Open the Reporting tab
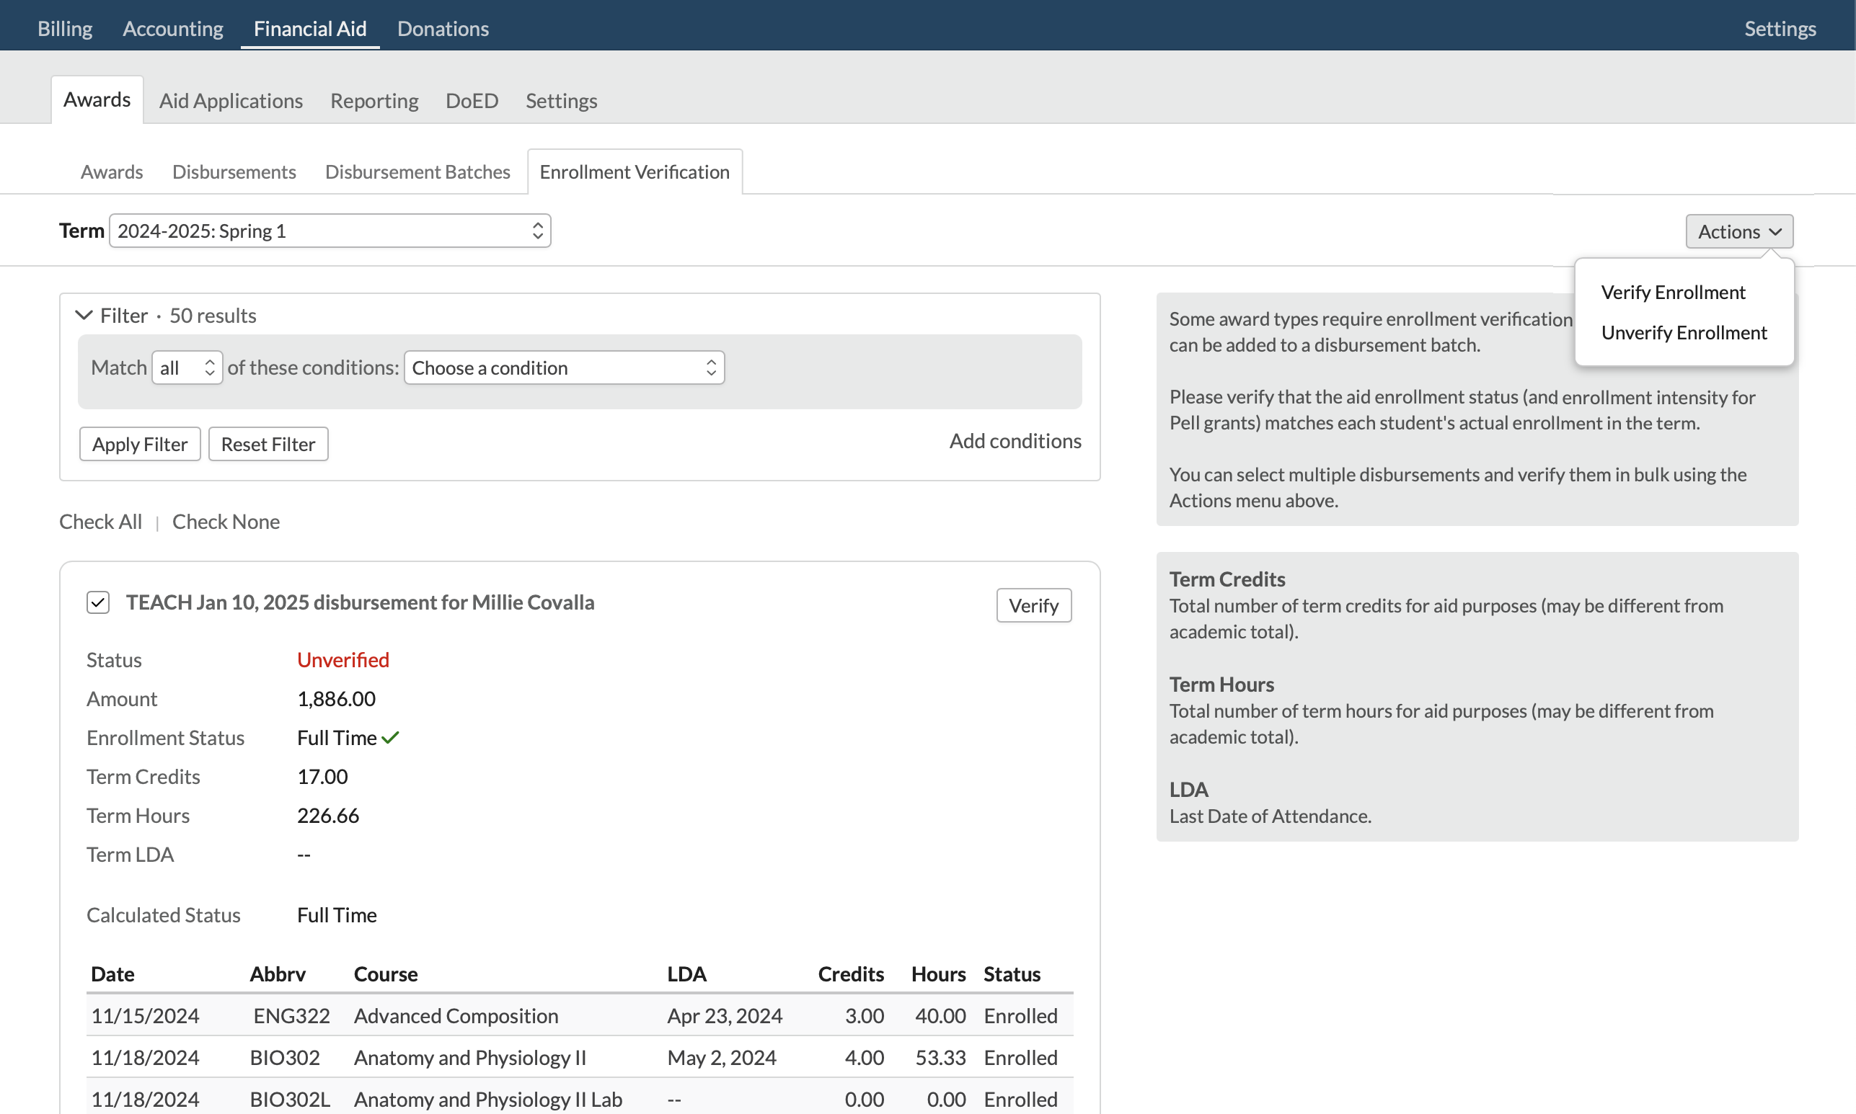 (374, 101)
